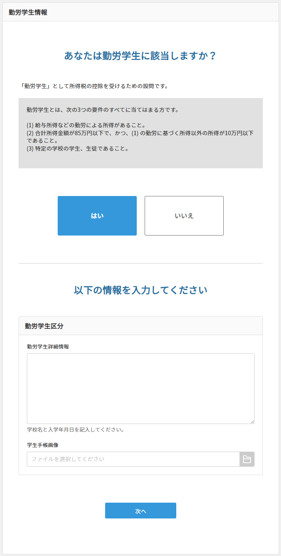Click the question heading あなたは勤労学生に該当しますか？
The height and width of the screenshot is (556, 281).
pyautogui.click(x=140, y=57)
